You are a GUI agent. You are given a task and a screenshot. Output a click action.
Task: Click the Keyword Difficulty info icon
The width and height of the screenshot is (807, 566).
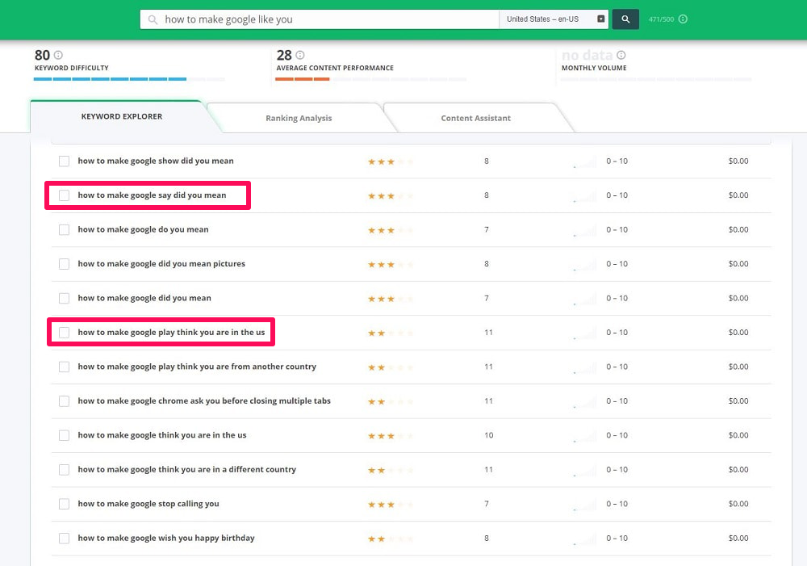[58, 55]
